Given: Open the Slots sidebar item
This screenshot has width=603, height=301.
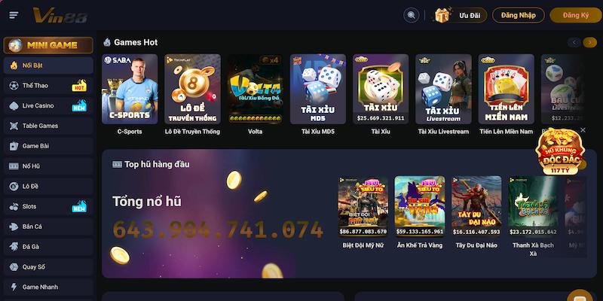Looking at the screenshot, I should [48, 206].
